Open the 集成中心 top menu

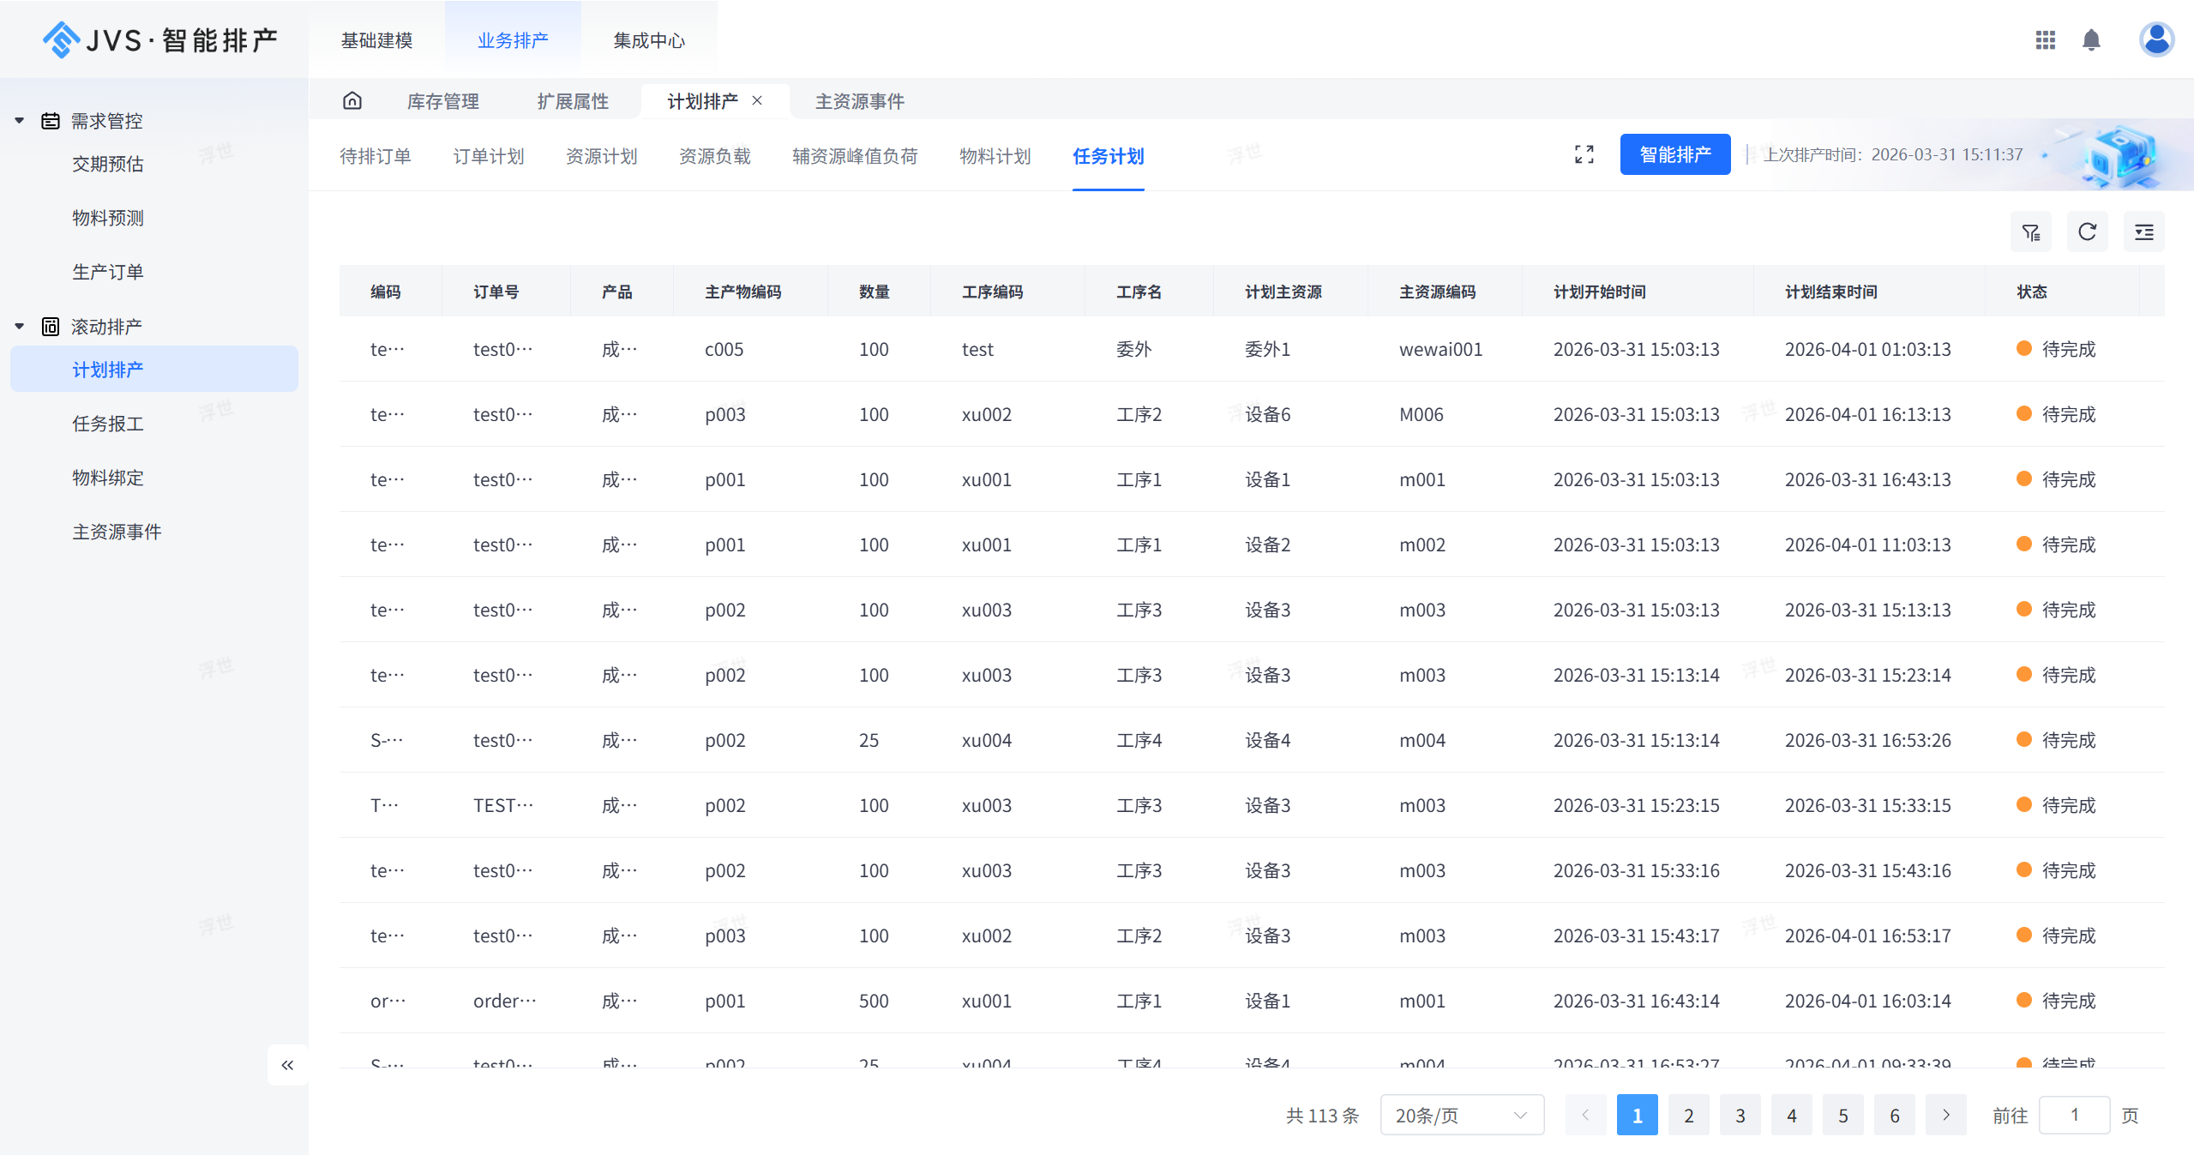tap(649, 40)
